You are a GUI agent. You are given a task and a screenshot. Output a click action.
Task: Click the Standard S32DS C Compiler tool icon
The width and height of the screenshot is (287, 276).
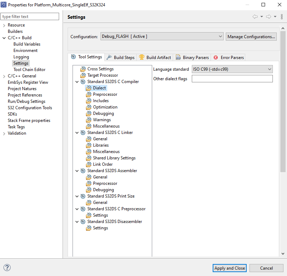(83, 82)
